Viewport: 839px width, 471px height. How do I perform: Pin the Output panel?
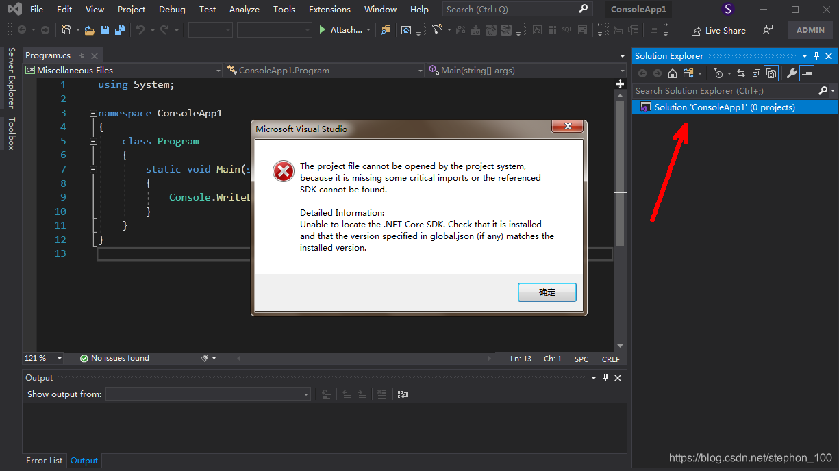pos(605,378)
